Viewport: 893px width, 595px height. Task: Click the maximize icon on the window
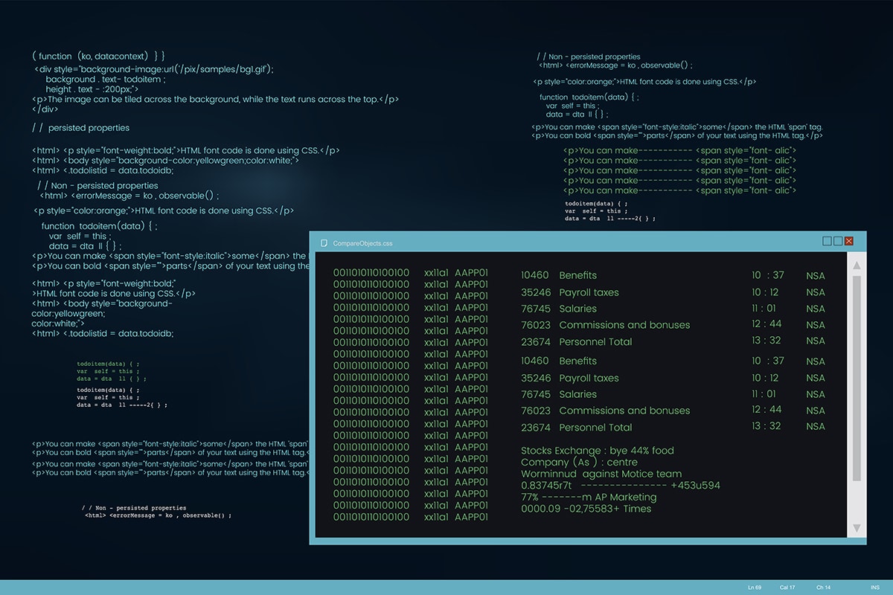tap(836, 241)
